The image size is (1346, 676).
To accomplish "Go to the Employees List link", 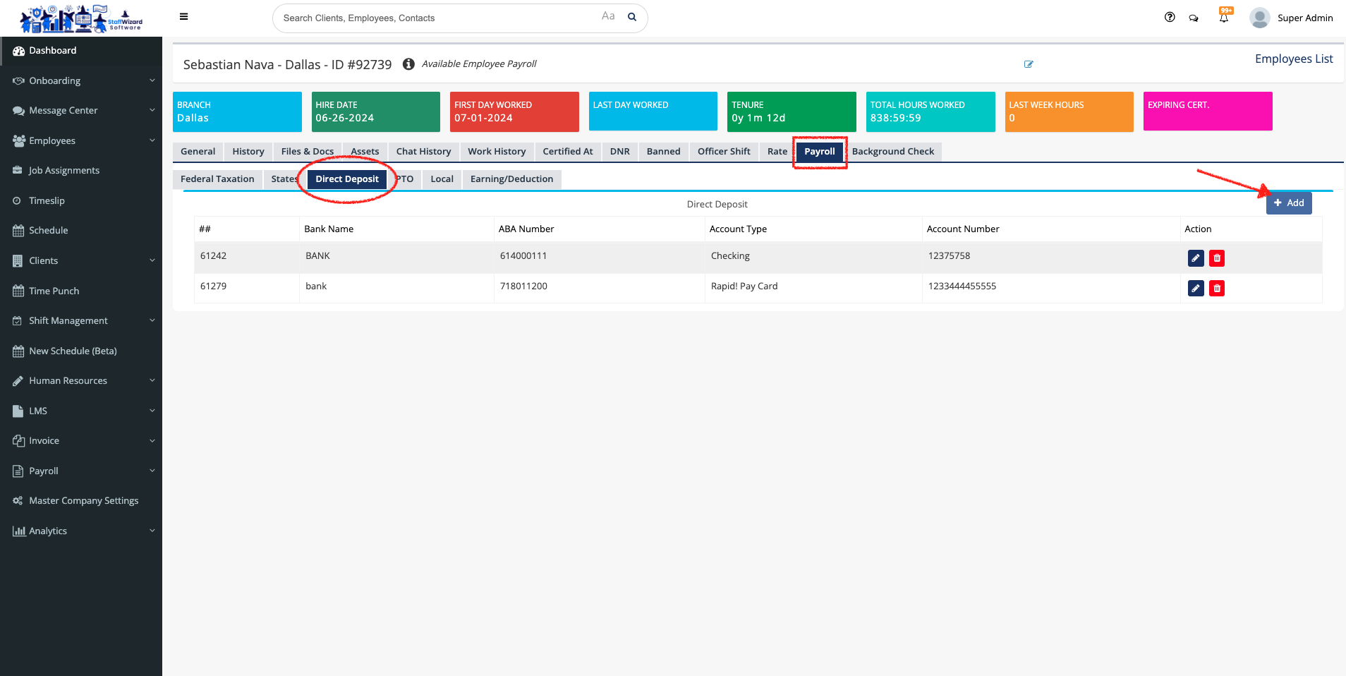I will 1293,59.
